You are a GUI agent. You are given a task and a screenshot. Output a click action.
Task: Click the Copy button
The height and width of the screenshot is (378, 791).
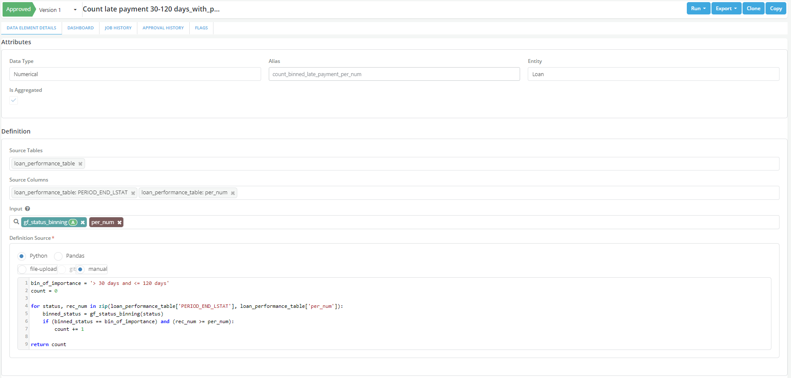776,9
